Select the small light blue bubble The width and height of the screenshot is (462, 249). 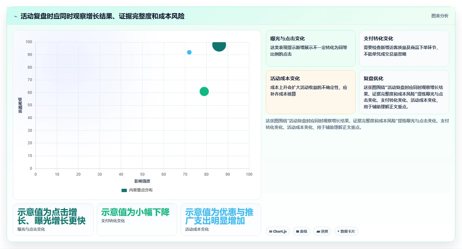tap(189, 52)
